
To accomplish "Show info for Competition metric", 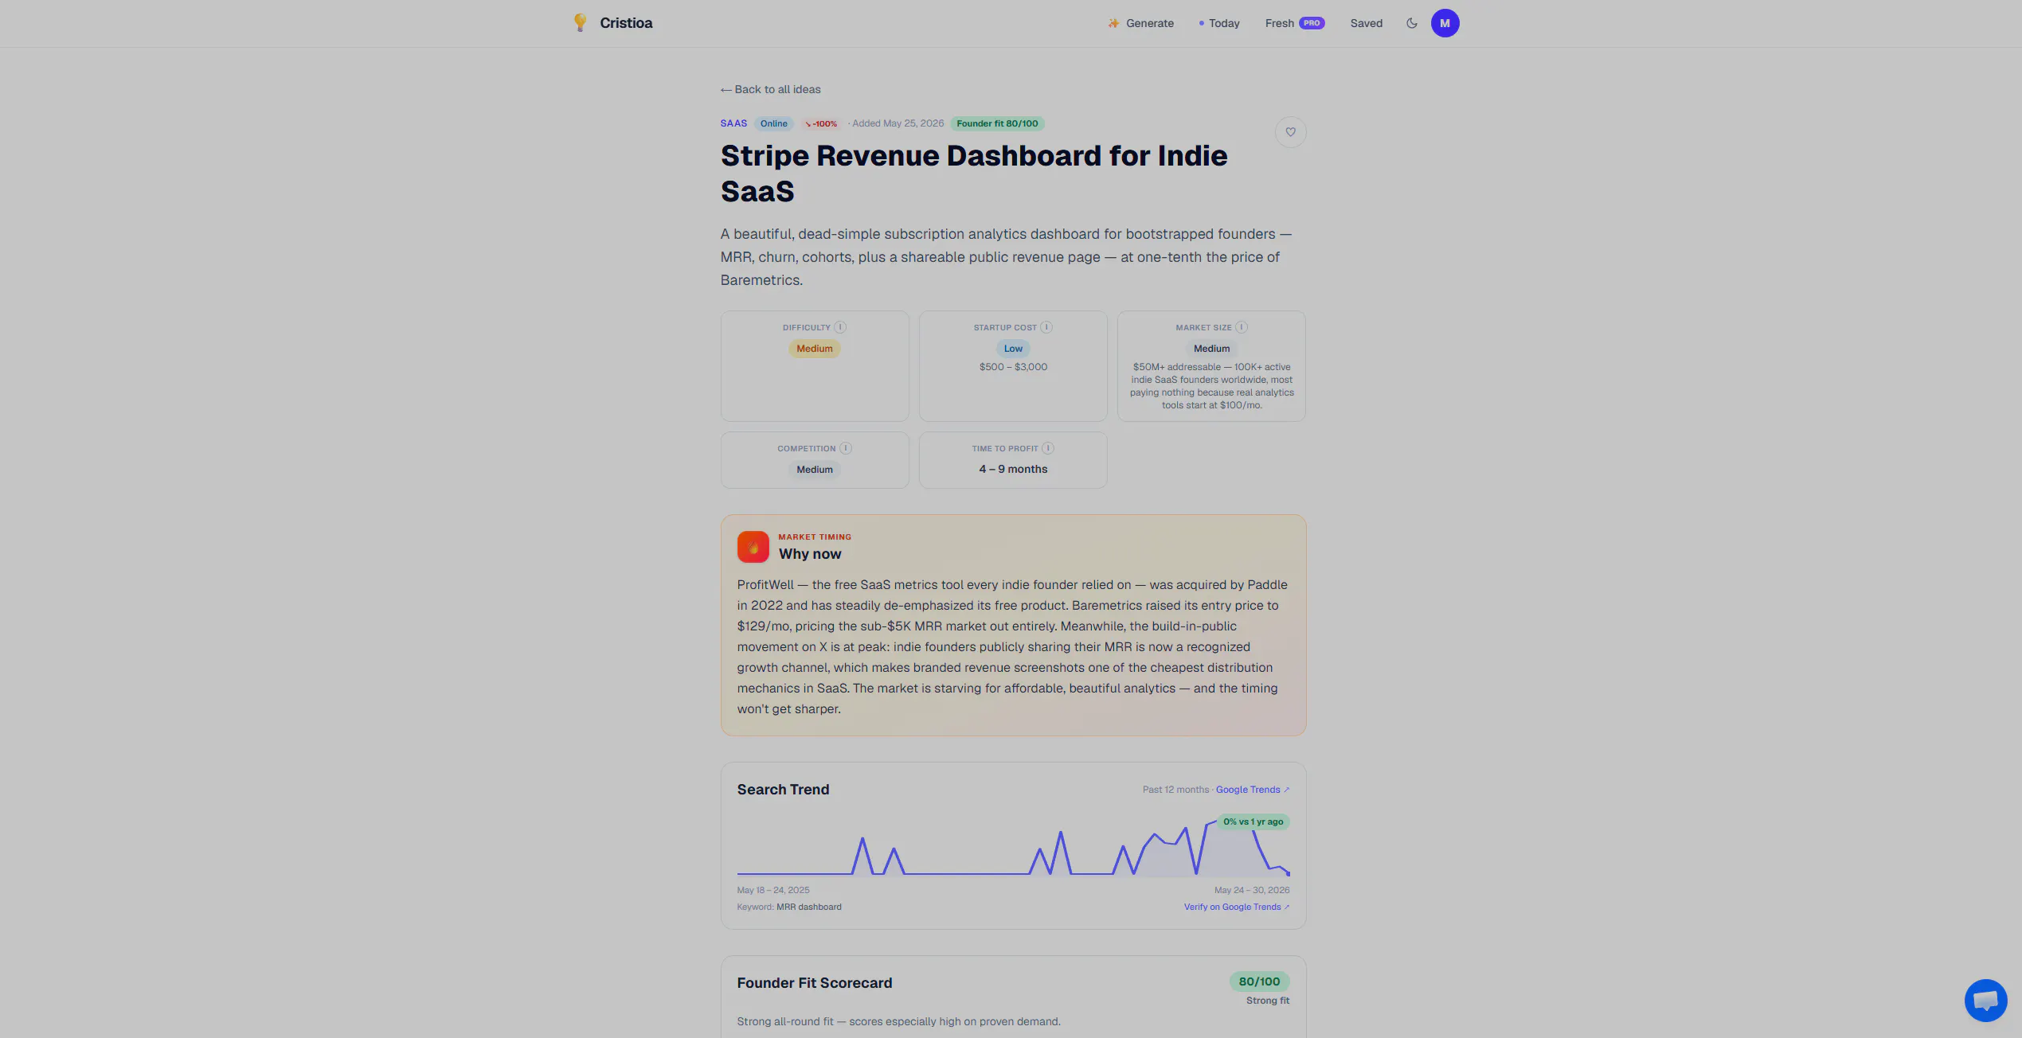I will pyautogui.click(x=846, y=448).
